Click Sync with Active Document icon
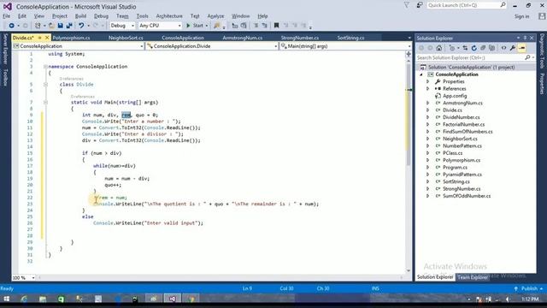This screenshot has height=308, width=547. pyautogui.click(x=465, y=48)
